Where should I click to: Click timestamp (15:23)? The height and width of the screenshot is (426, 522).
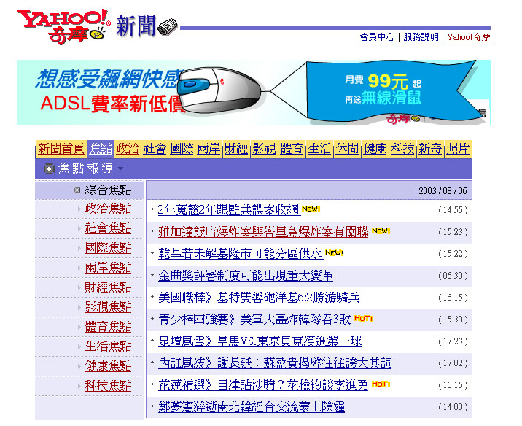pyautogui.click(x=453, y=232)
